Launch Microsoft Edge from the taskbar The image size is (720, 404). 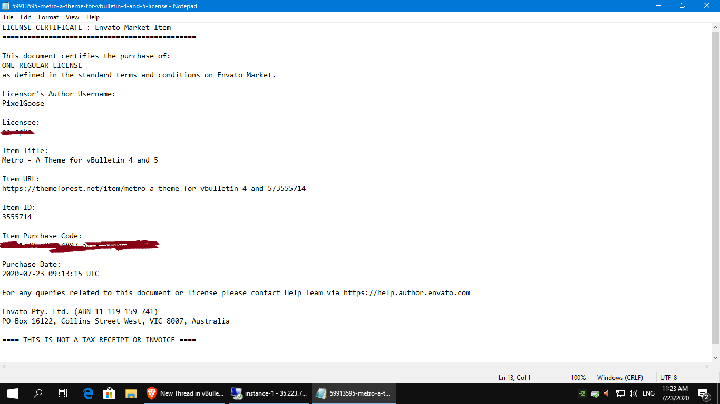coord(88,393)
